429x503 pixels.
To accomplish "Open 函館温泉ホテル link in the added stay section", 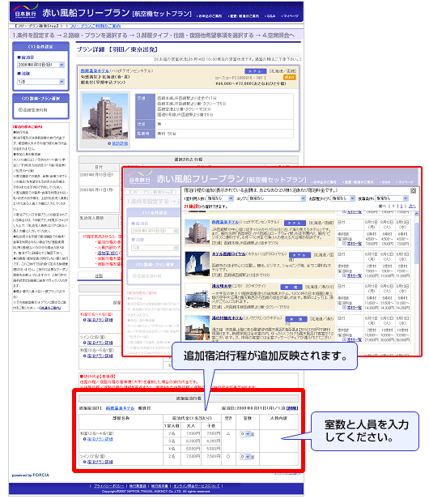I will pos(120,408).
